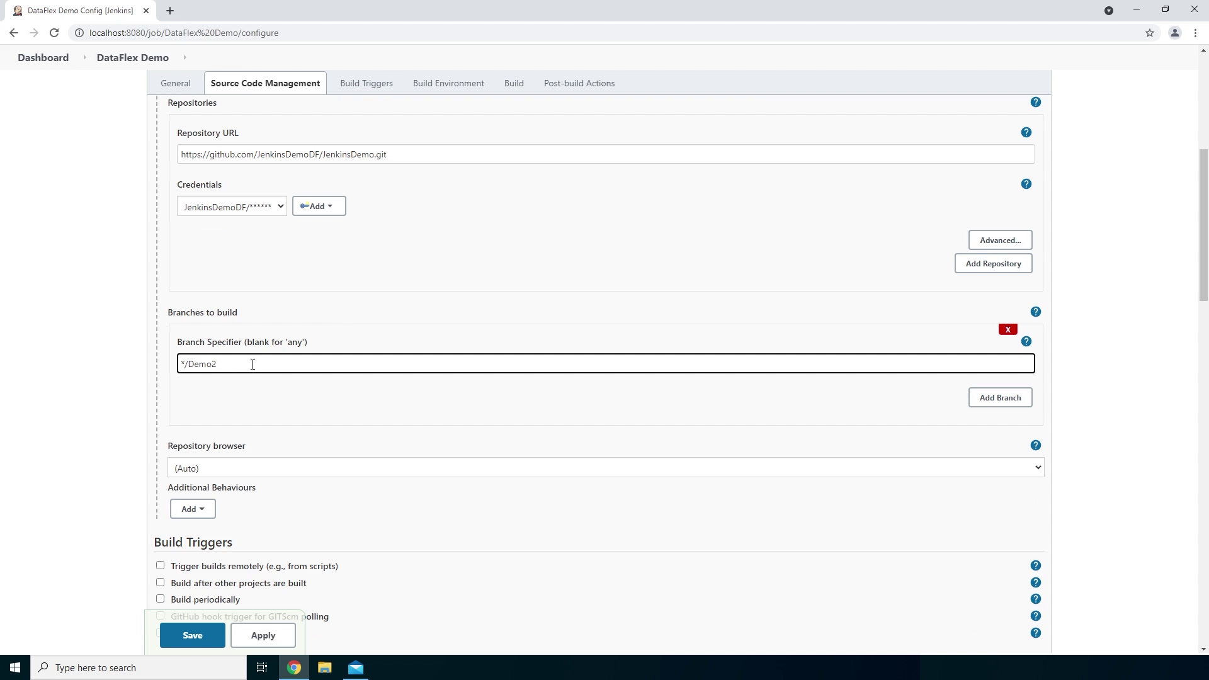Click help icon for Repository URL
Image resolution: width=1209 pixels, height=680 pixels.
click(x=1026, y=132)
